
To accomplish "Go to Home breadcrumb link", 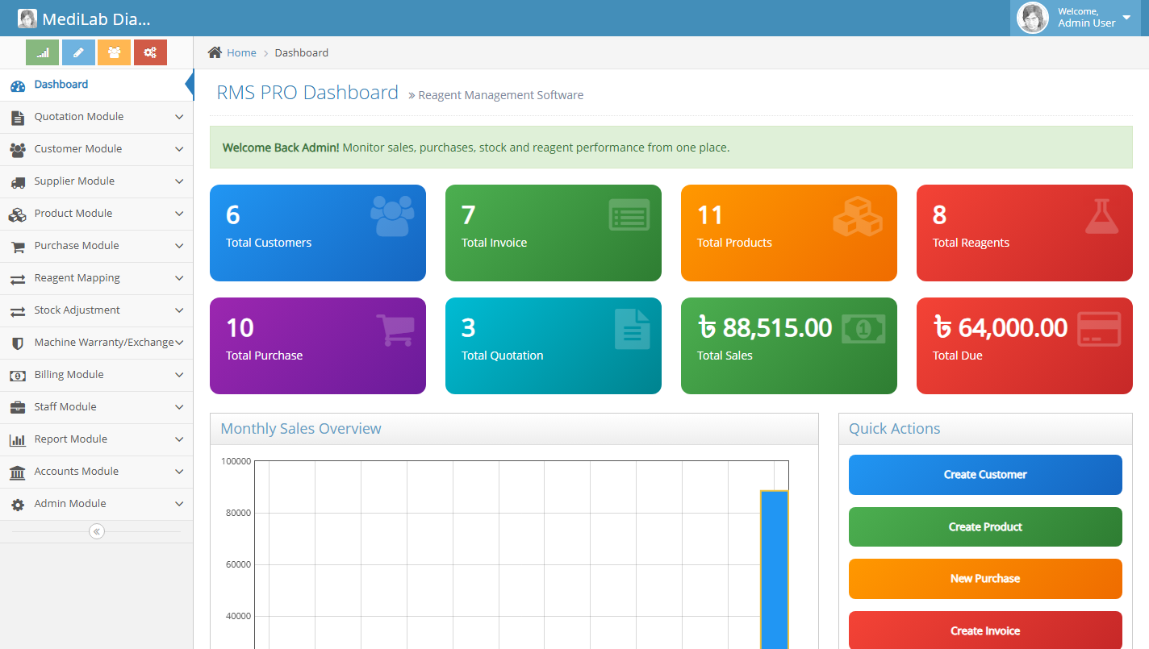I will [241, 52].
